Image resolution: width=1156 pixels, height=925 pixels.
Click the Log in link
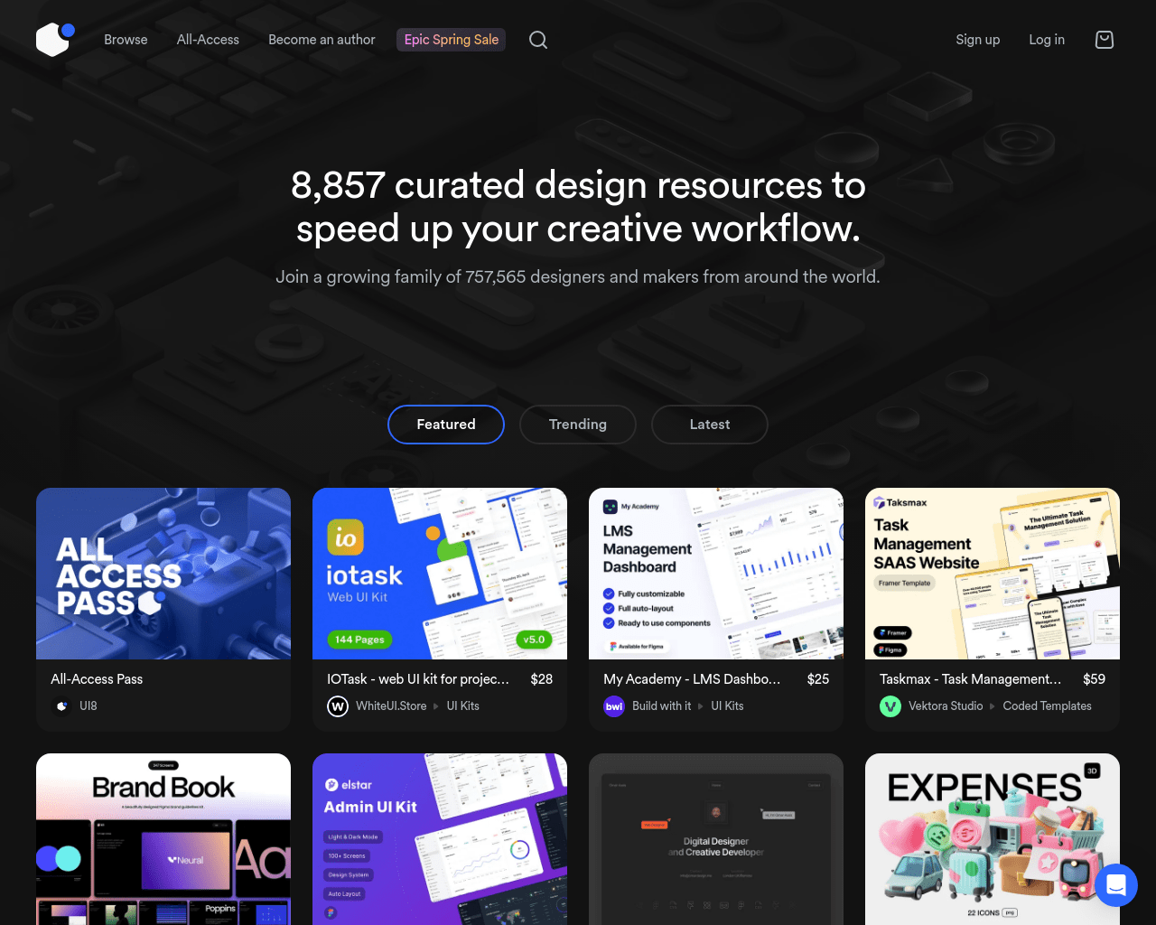click(x=1047, y=40)
